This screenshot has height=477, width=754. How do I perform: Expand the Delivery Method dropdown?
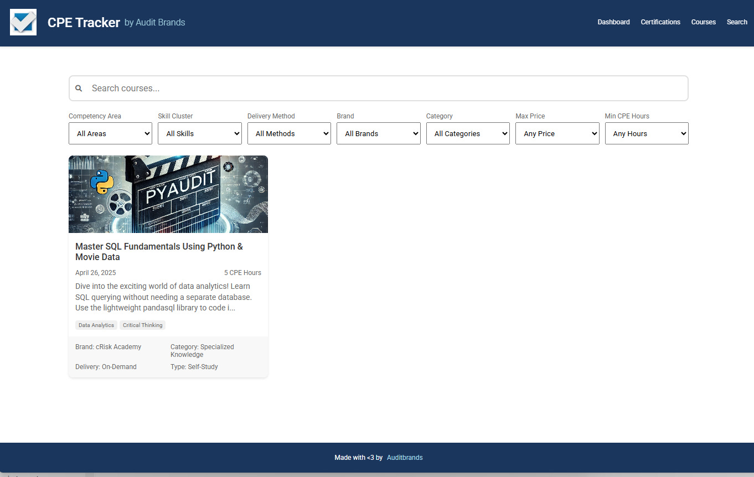[289, 133]
